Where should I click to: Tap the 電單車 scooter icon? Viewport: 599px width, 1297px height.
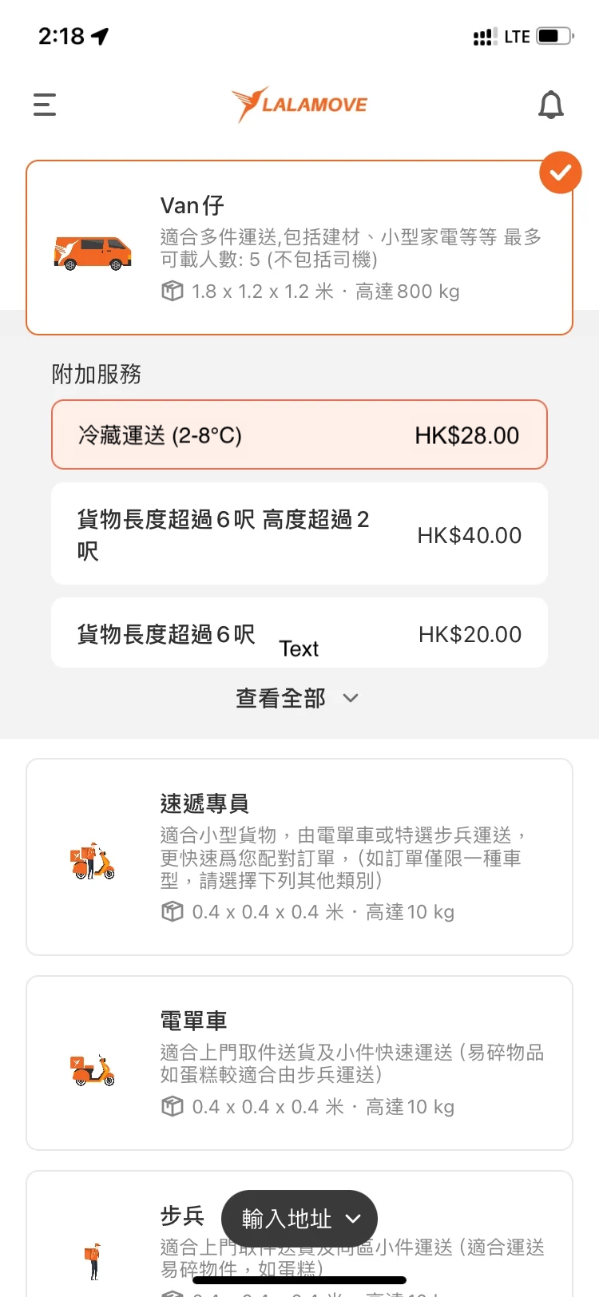(93, 1070)
